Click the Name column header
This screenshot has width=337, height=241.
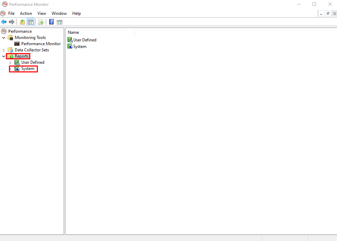point(73,32)
